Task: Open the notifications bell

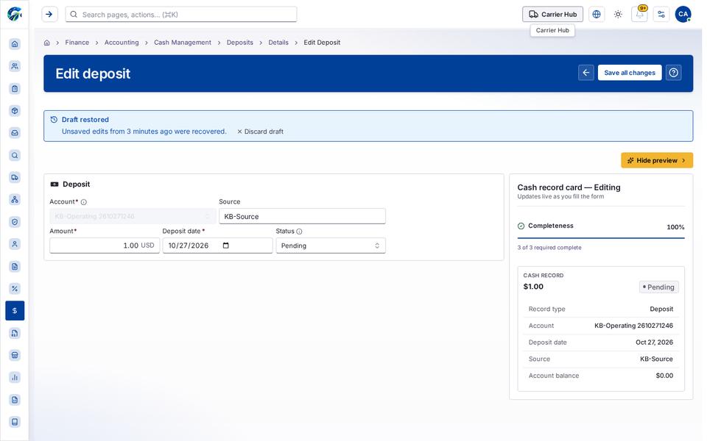Action: click(x=640, y=14)
